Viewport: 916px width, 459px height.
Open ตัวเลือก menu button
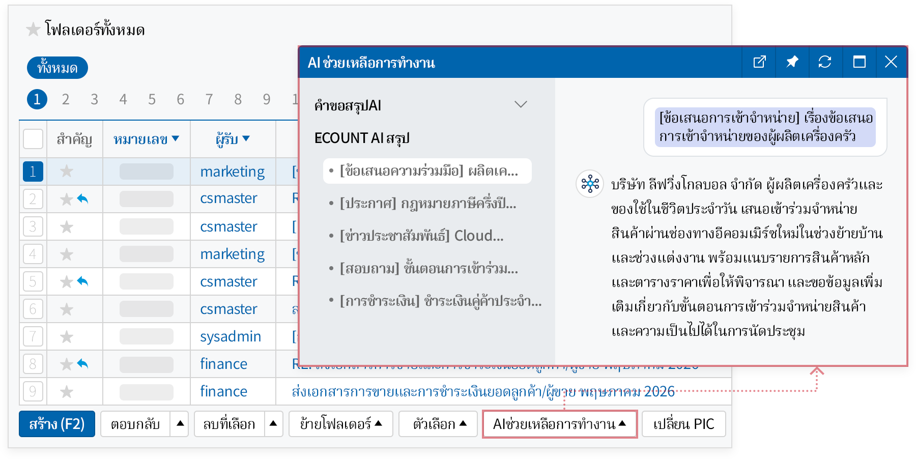tap(438, 424)
